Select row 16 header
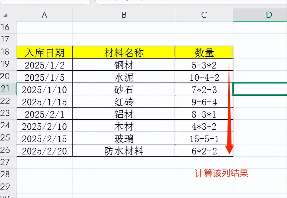The image size is (287, 198). pos(8,27)
